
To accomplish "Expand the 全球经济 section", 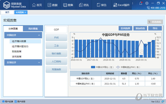I will click(23, 62).
